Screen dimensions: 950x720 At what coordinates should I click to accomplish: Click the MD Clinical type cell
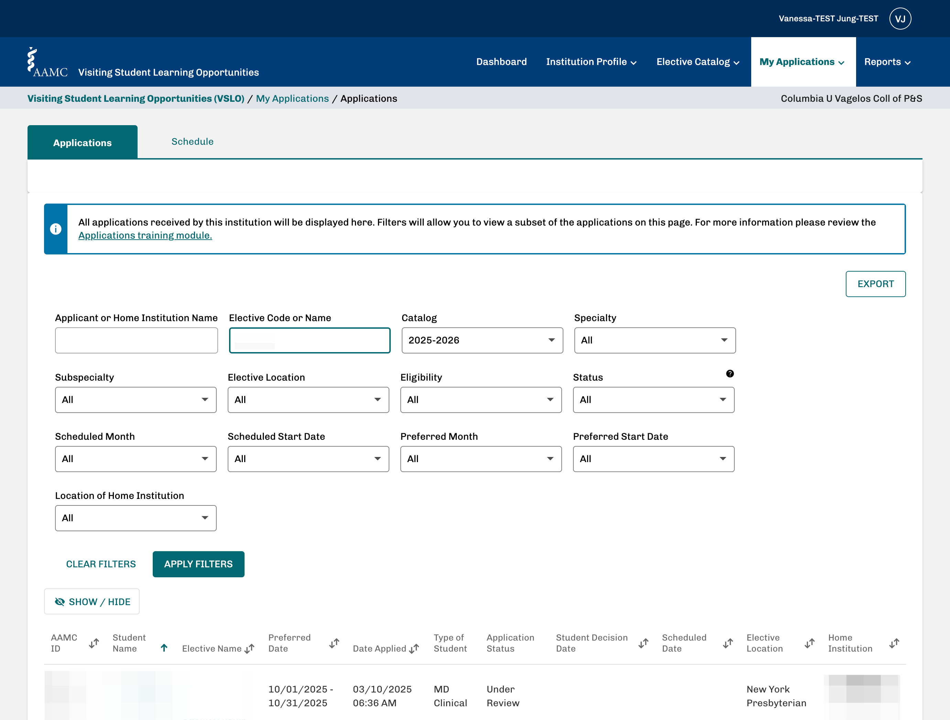[x=450, y=696]
